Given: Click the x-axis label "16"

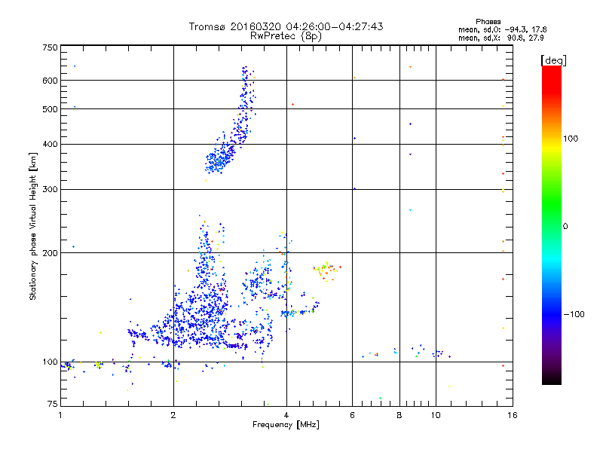Looking at the screenshot, I should pos(513,415).
